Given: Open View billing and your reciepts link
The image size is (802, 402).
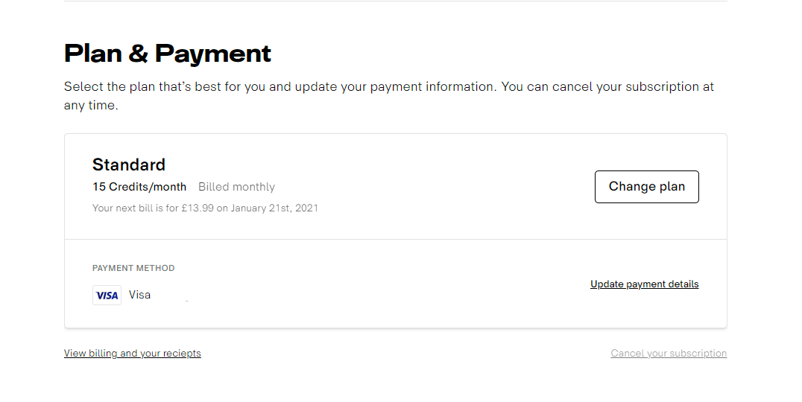Looking at the screenshot, I should coord(132,354).
